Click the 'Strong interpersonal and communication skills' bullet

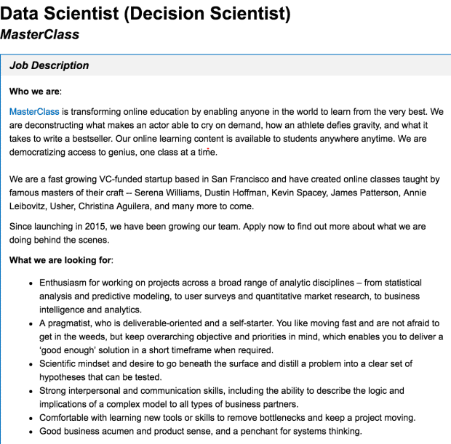[x=221, y=397]
